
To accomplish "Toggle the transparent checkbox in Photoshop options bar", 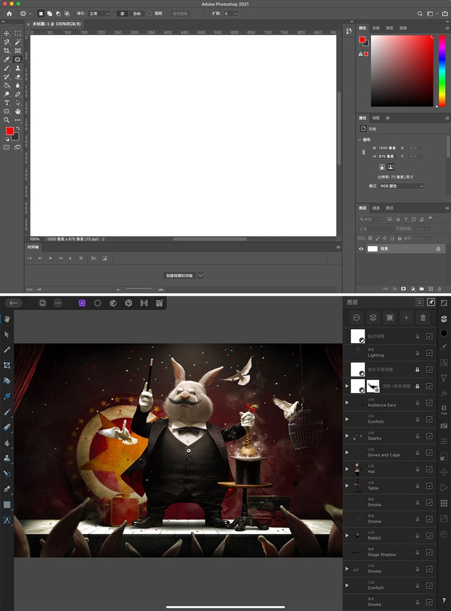I will 150,13.
